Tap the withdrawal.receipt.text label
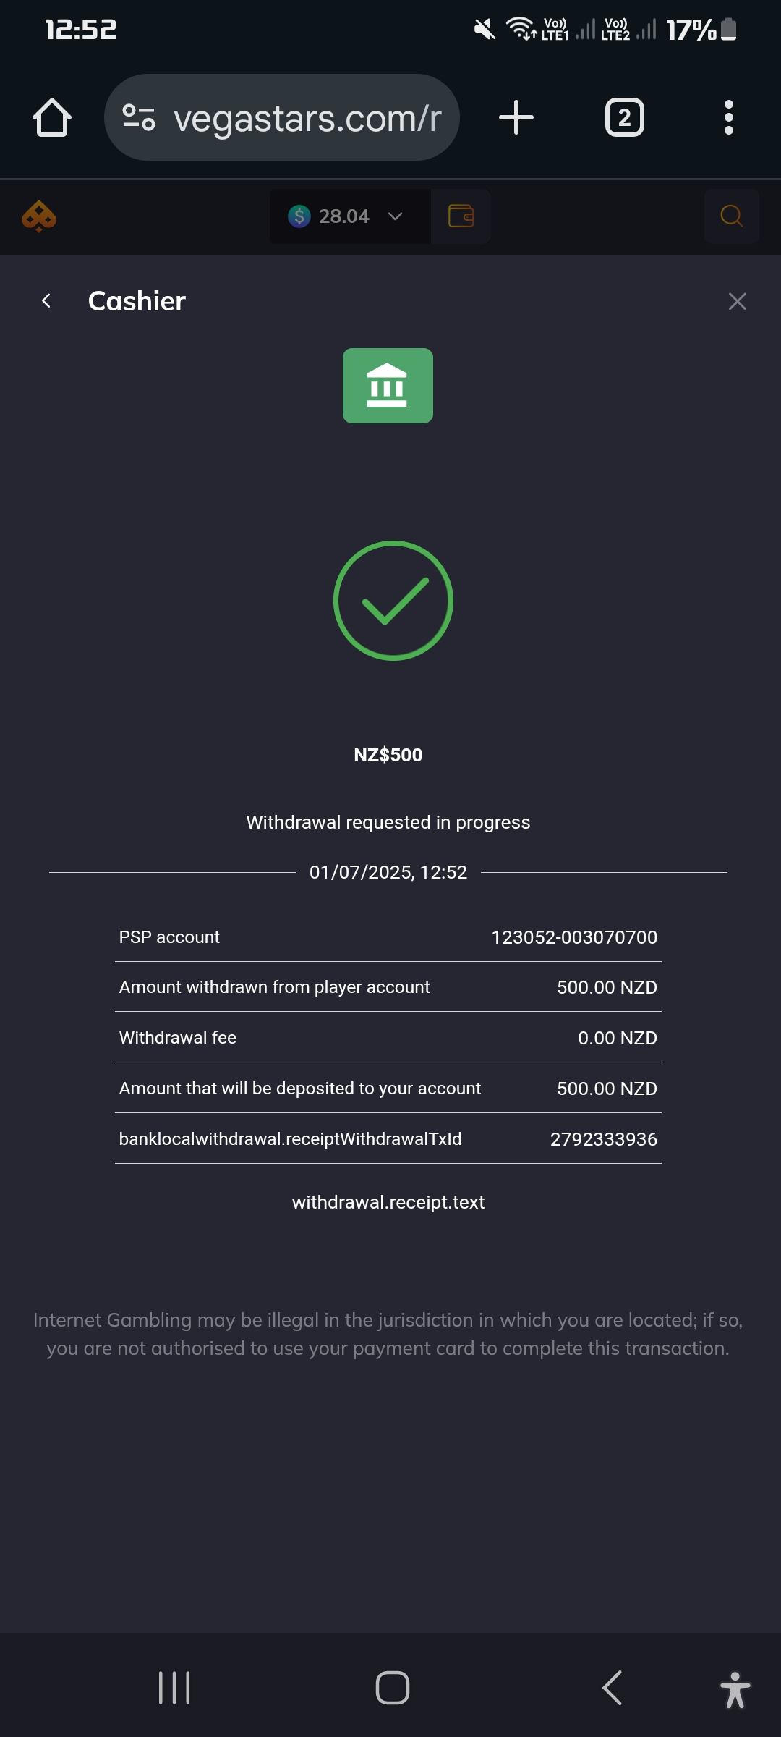 click(x=388, y=1202)
